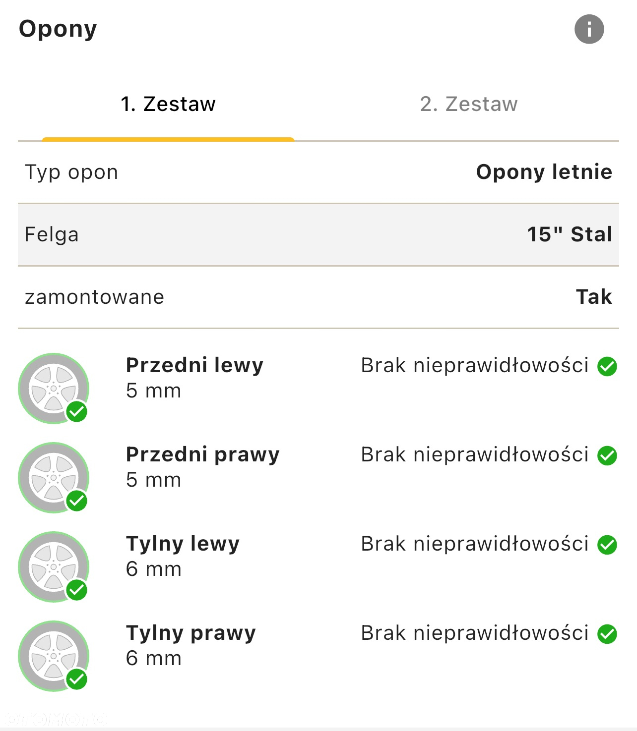
Task: Click green checkmark beside Tylny prawy status
Action: coord(607,634)
